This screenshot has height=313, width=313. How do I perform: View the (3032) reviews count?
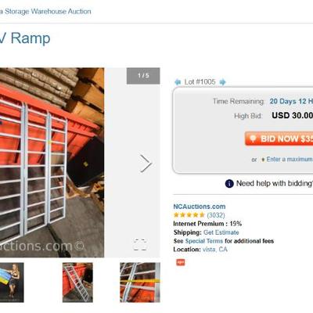[x=216, y=215]
